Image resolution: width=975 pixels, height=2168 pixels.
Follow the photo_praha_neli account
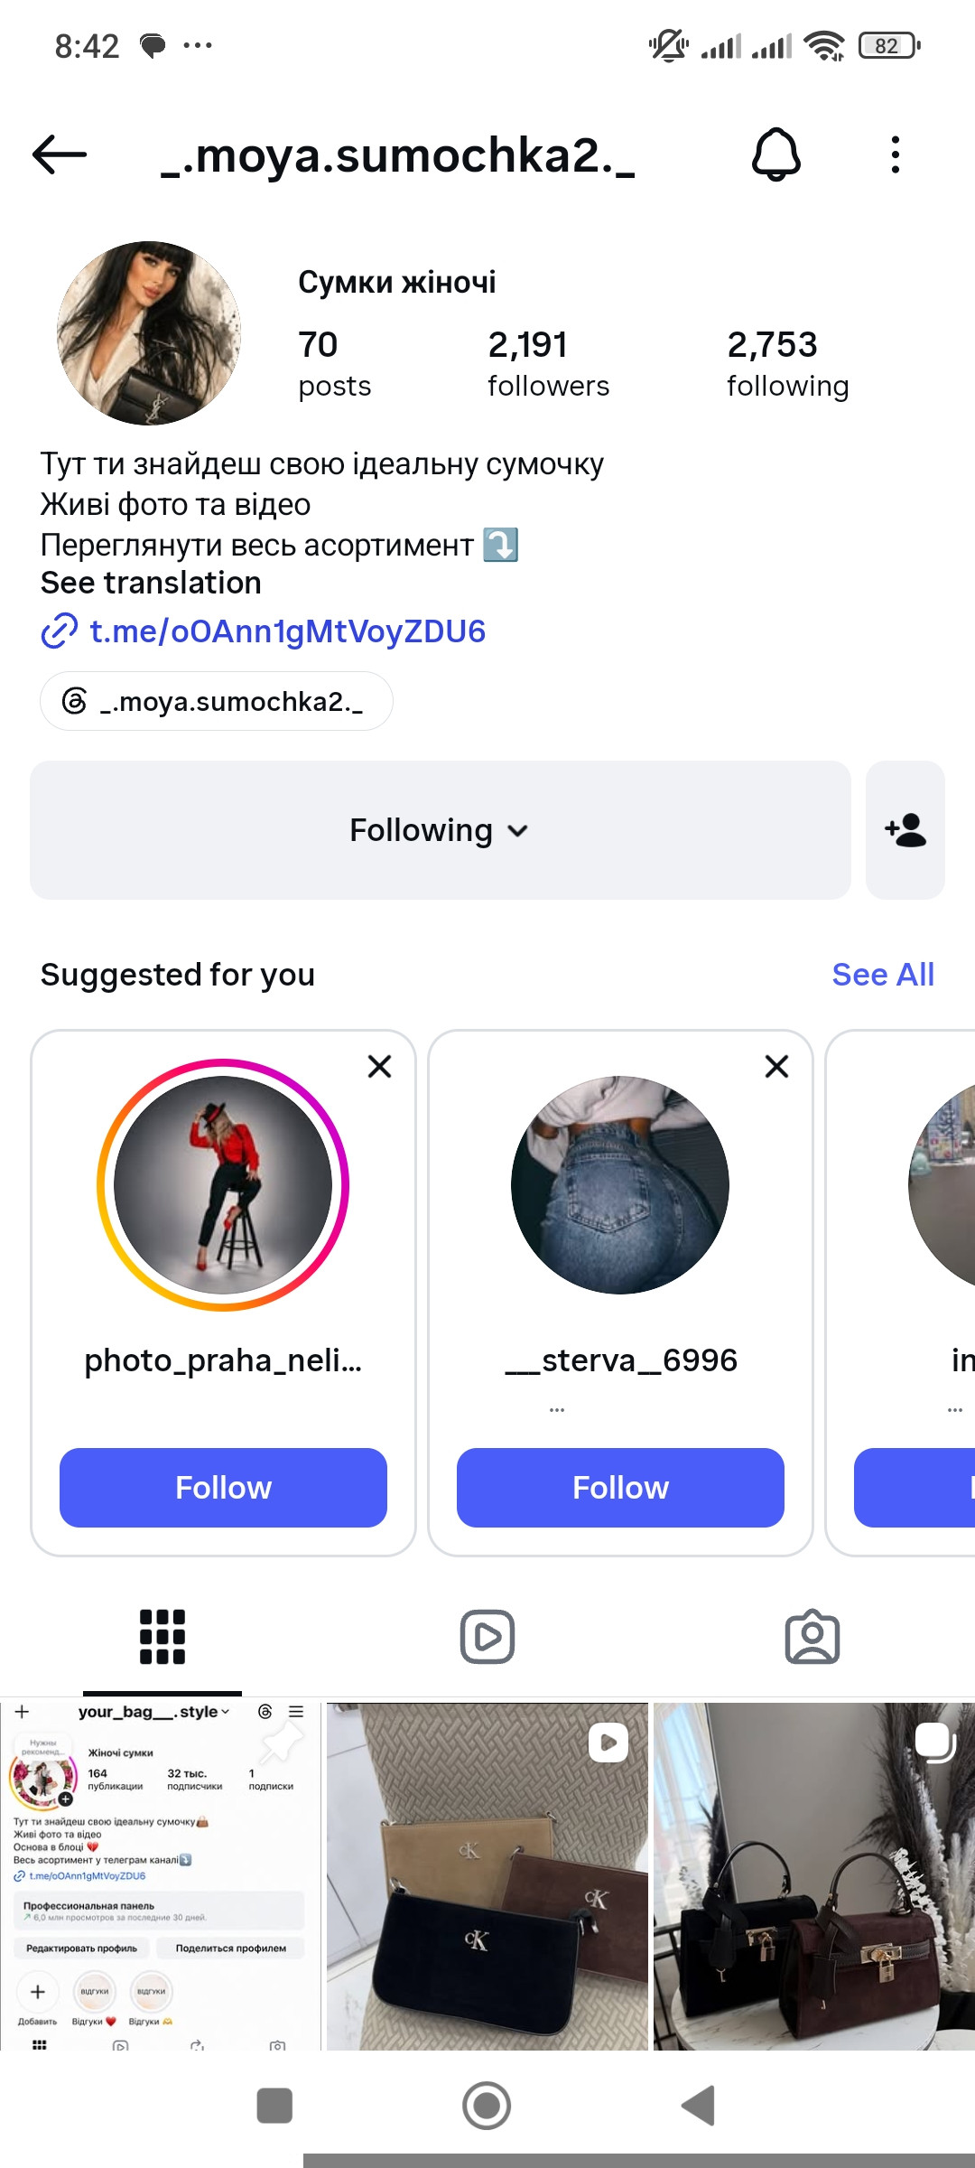click(223, 1488)
